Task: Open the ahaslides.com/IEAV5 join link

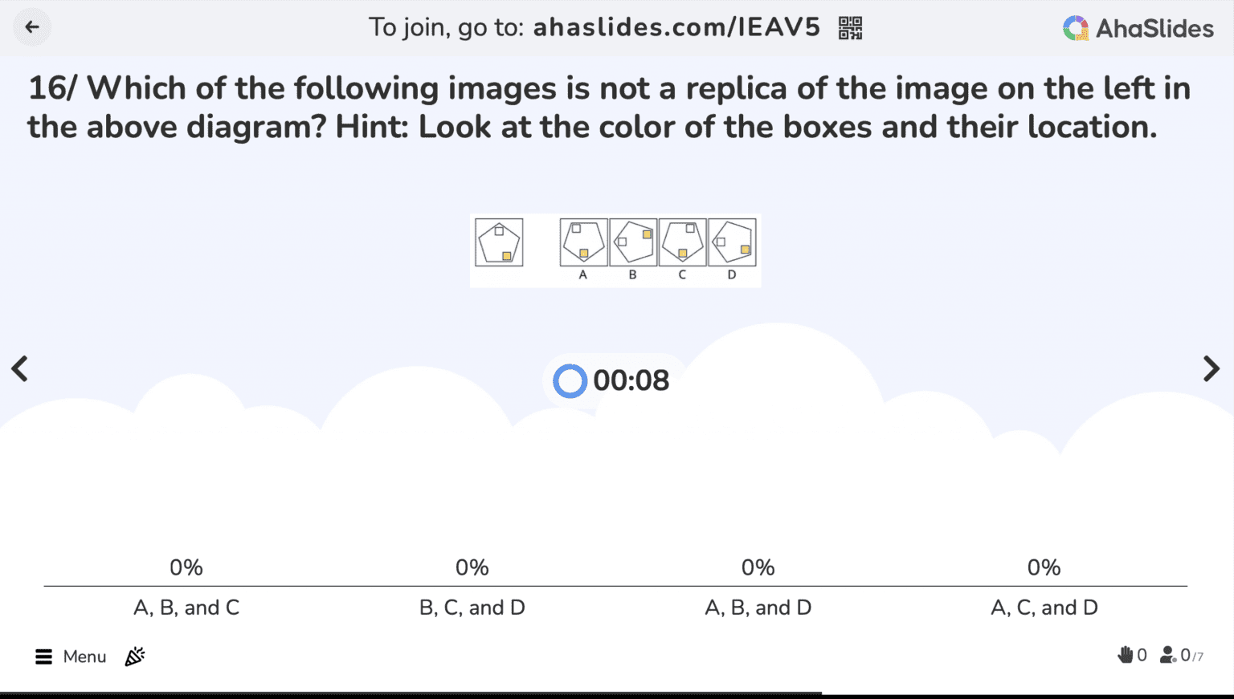Action: coord(677,26)
